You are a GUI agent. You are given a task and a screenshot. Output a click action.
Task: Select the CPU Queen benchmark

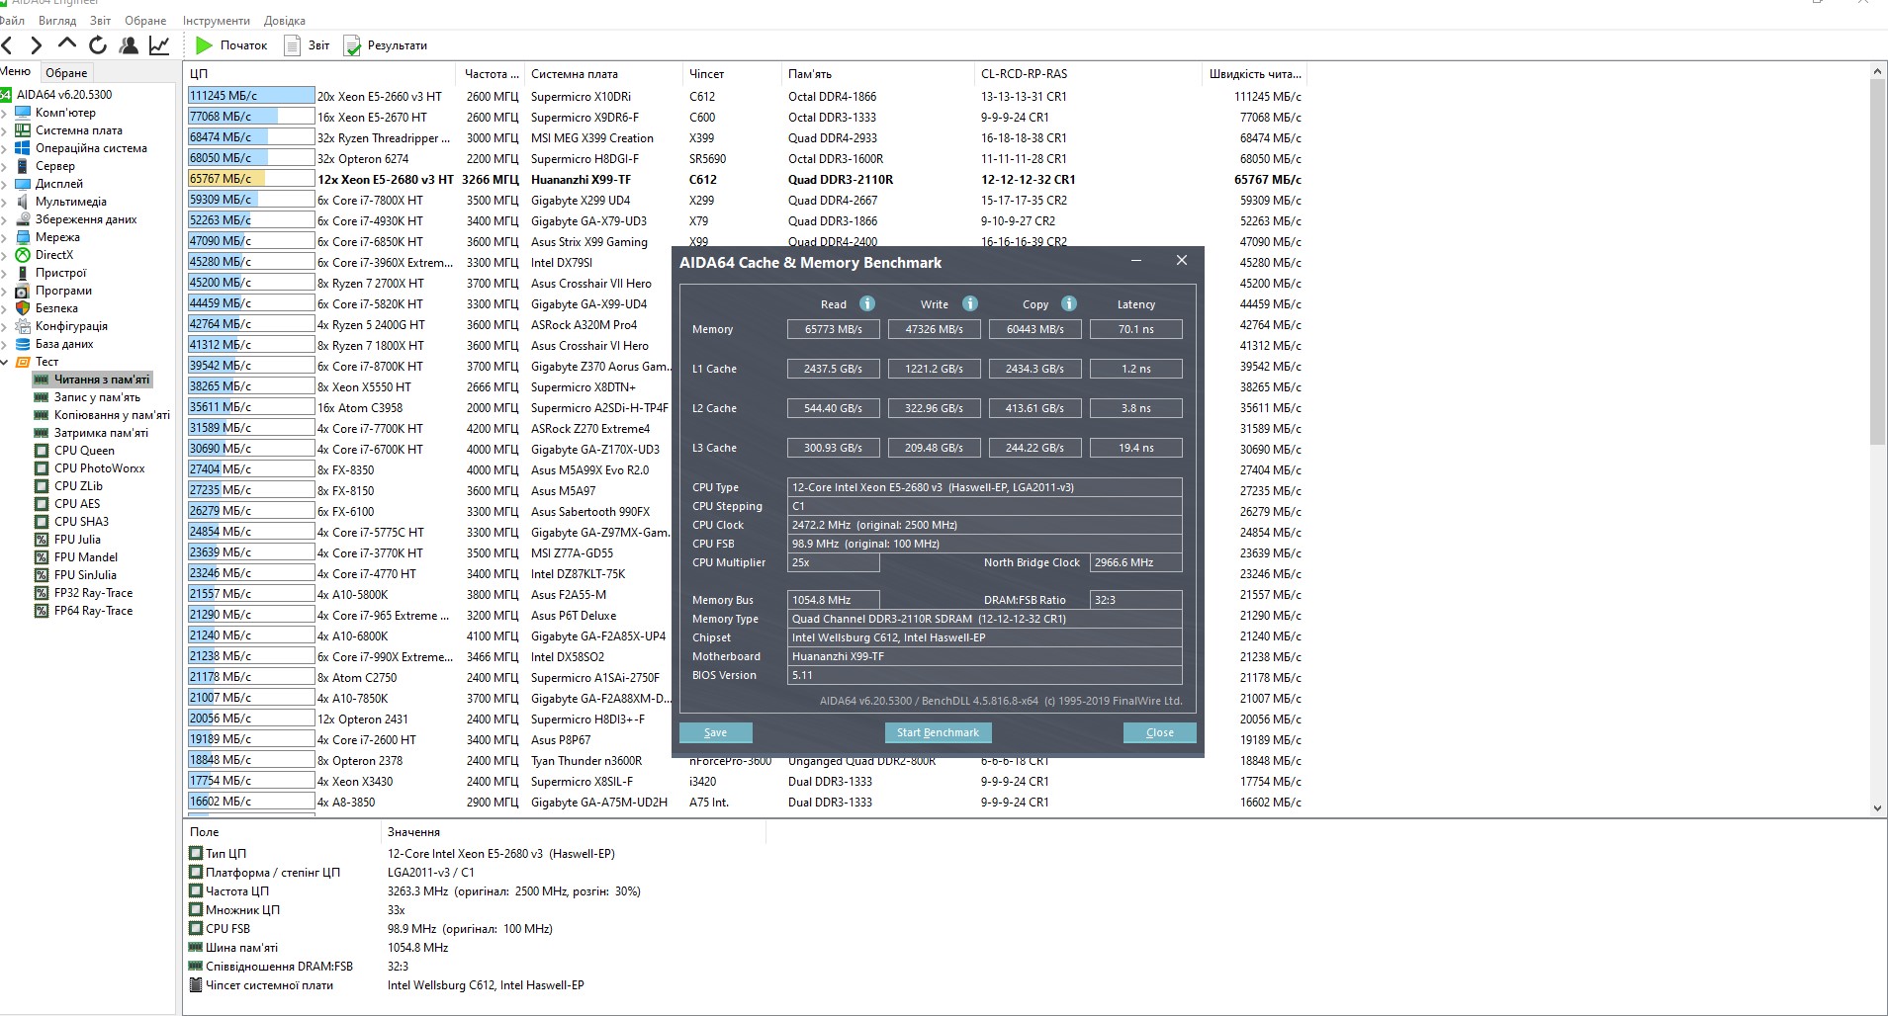click(84, 451)
